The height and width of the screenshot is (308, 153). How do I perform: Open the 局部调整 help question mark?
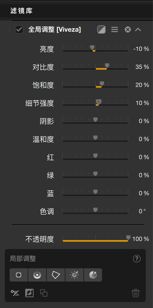(137, 259)
